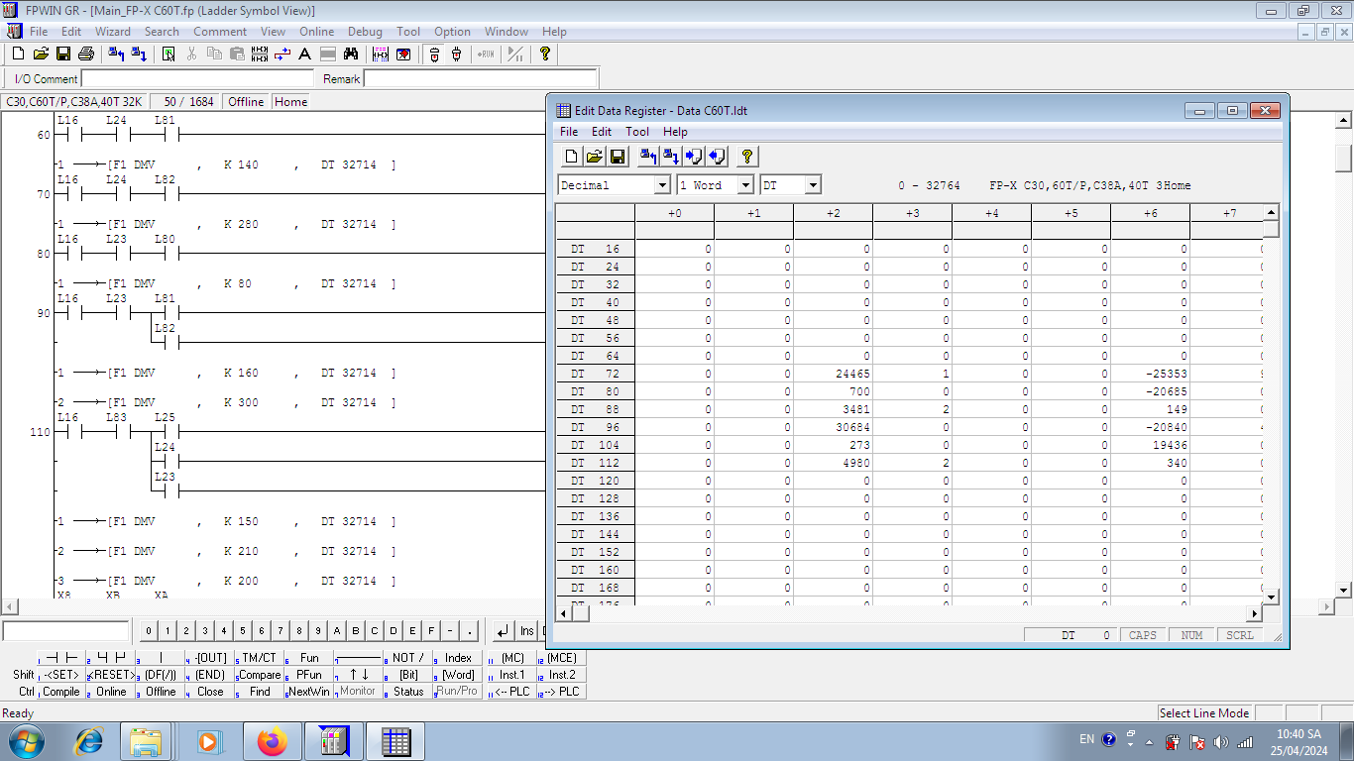Viewport: 1354px width, 761px height.
Task: Open Edit menu in Edit Data Register window
Action: 602,132
